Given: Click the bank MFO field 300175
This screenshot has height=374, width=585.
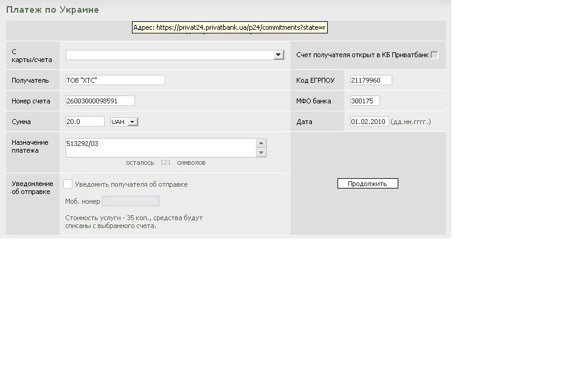Looking at the screenshot, I should [x=365, y=101].
